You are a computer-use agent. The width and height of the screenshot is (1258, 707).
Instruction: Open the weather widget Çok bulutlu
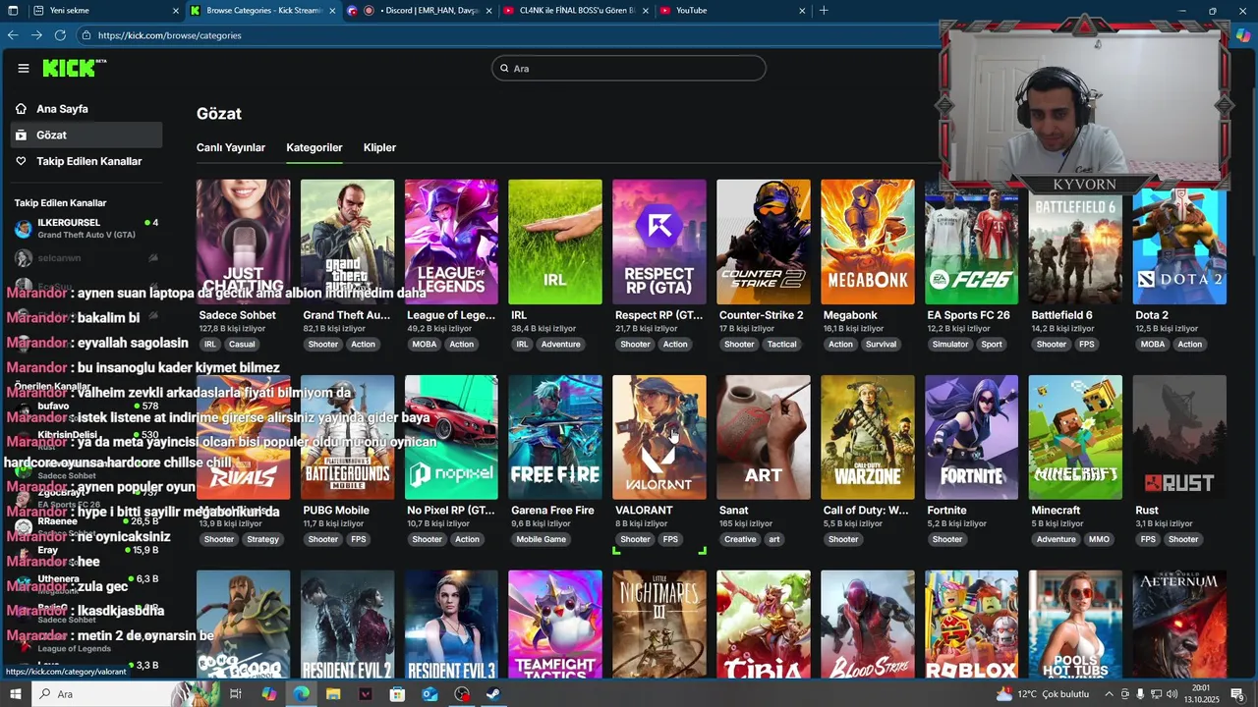click(1042, 694)
